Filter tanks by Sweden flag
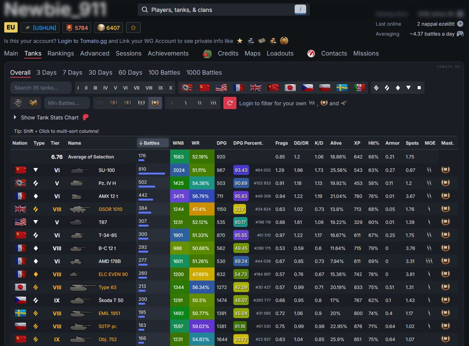The image size is (469, 346). [342, 88]
